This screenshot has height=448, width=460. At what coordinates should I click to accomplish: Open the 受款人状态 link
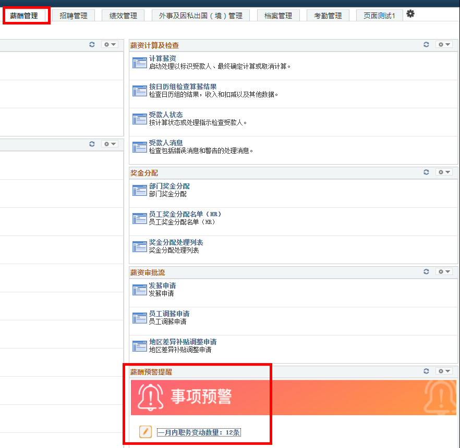point(166,115)
